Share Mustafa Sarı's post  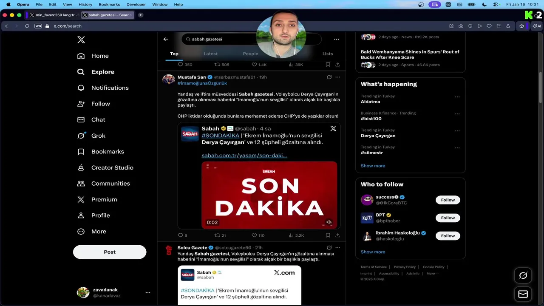337,235
